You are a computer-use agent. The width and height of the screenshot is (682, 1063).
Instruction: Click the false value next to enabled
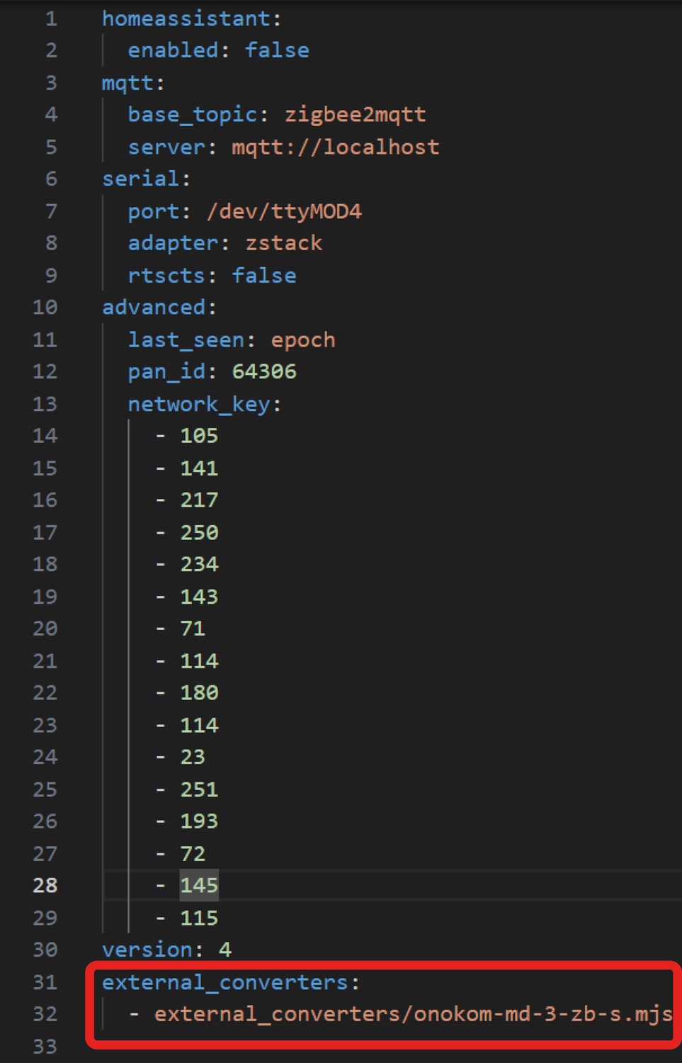click(x=277, y=50)
